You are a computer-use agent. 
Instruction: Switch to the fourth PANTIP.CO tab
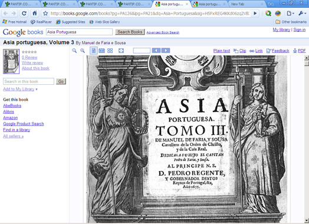coord(134,4)
